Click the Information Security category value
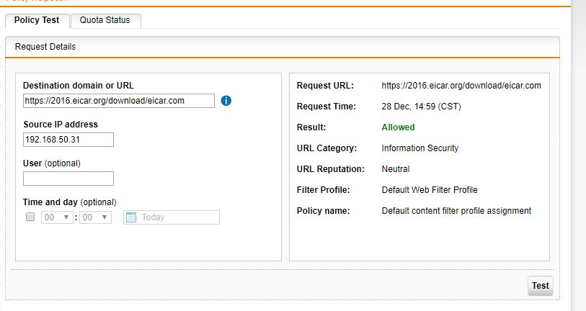 click(419, 148)
